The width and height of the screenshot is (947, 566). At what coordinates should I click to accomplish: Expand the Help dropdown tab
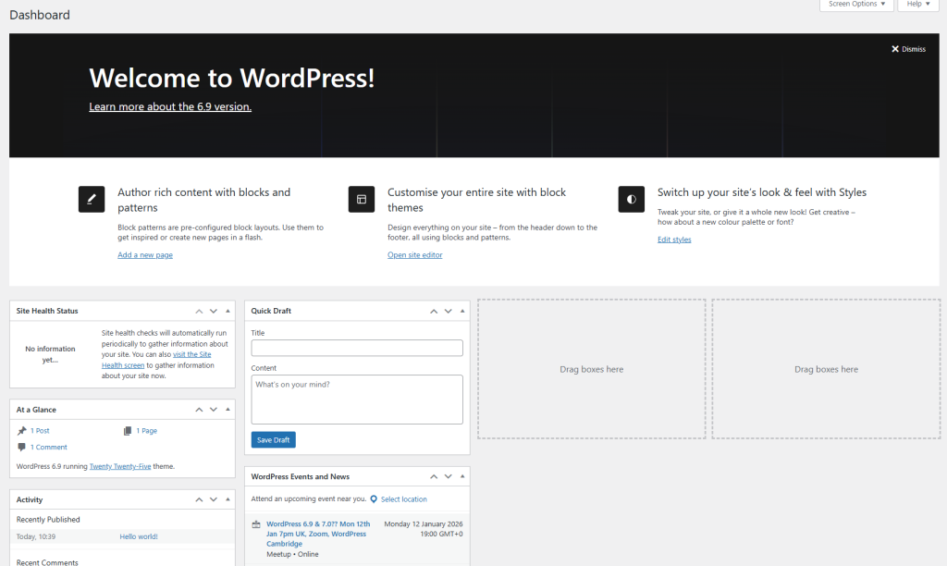[918, 5]
